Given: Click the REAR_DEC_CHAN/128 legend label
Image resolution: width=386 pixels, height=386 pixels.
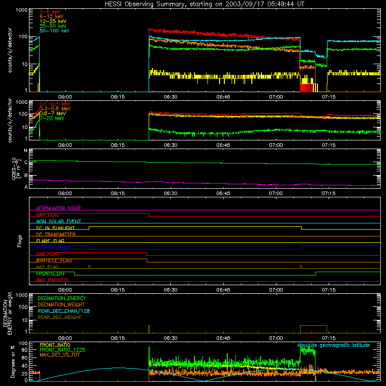Looking at the screenshot, I should tap(64, 311).
